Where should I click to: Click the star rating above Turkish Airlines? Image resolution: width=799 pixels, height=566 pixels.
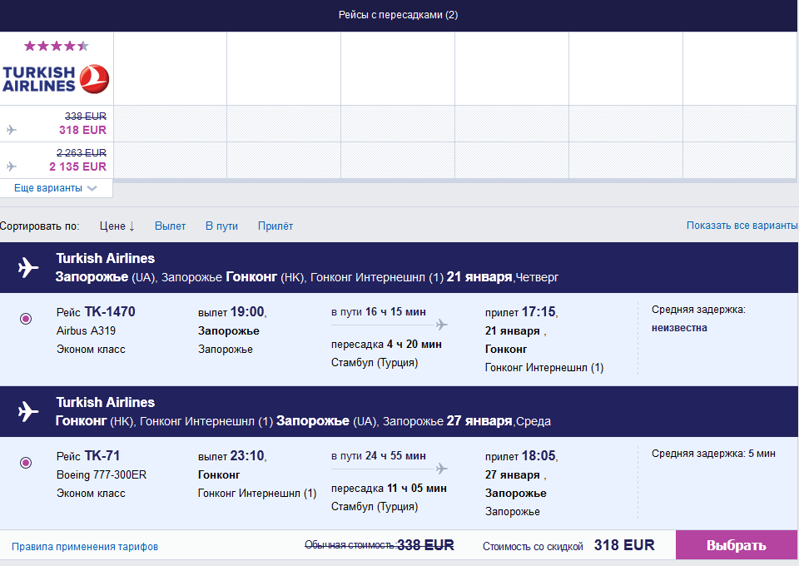coord(56,46)
